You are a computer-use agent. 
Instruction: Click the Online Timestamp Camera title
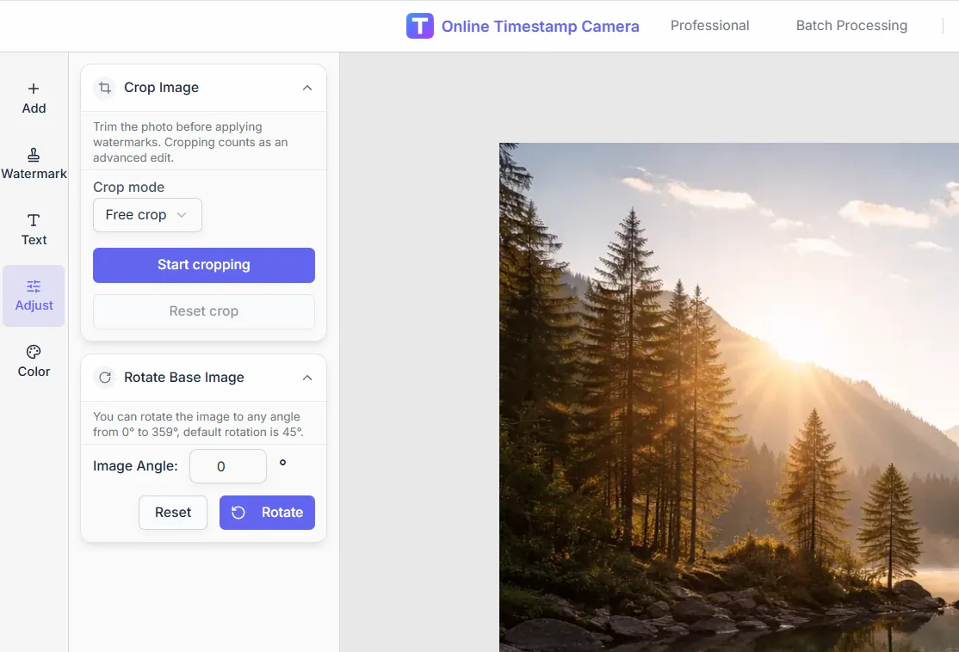point(540,27)
